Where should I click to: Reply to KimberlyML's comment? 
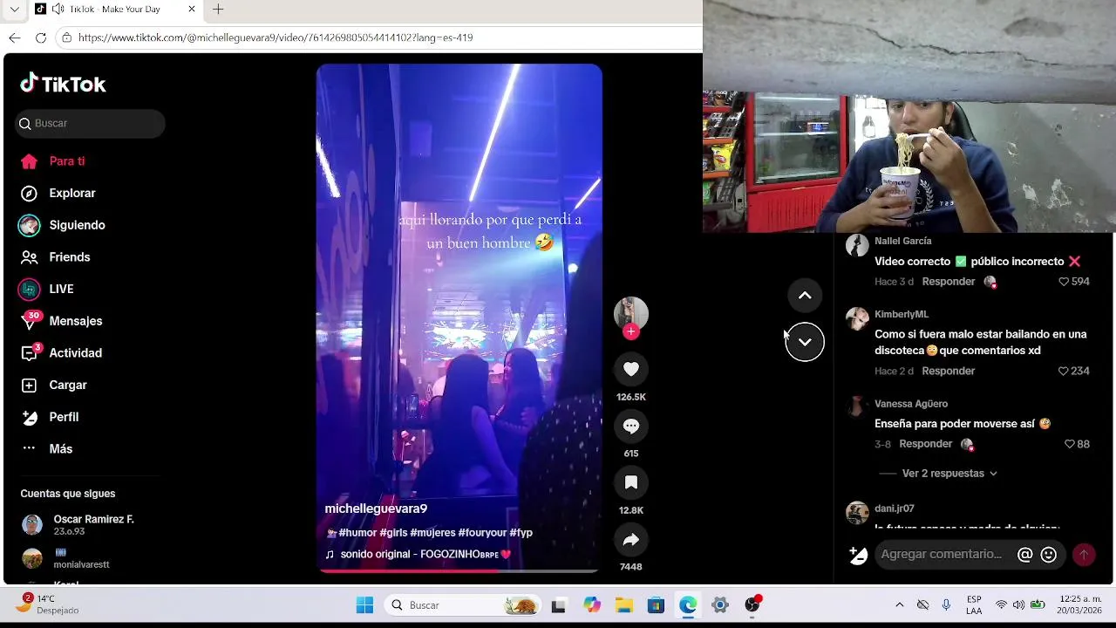tap(948, 371)
